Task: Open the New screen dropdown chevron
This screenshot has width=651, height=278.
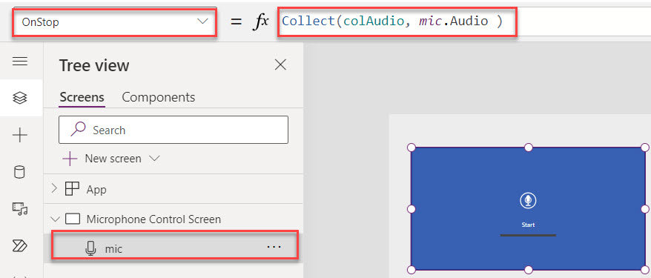Action: click(x=154, y=158)
